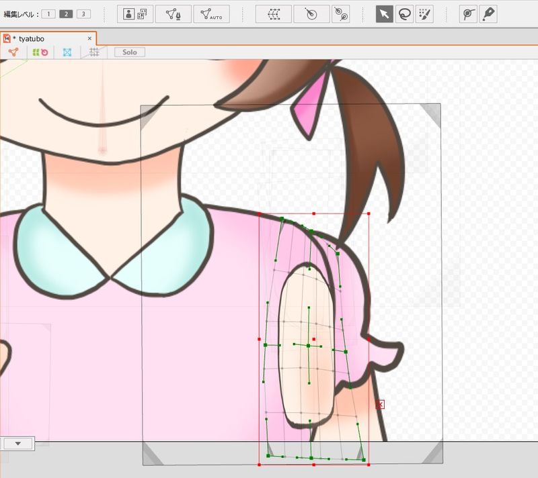
Task: Click the red X marker near the sleeve
Action: (x=380, y=404)
